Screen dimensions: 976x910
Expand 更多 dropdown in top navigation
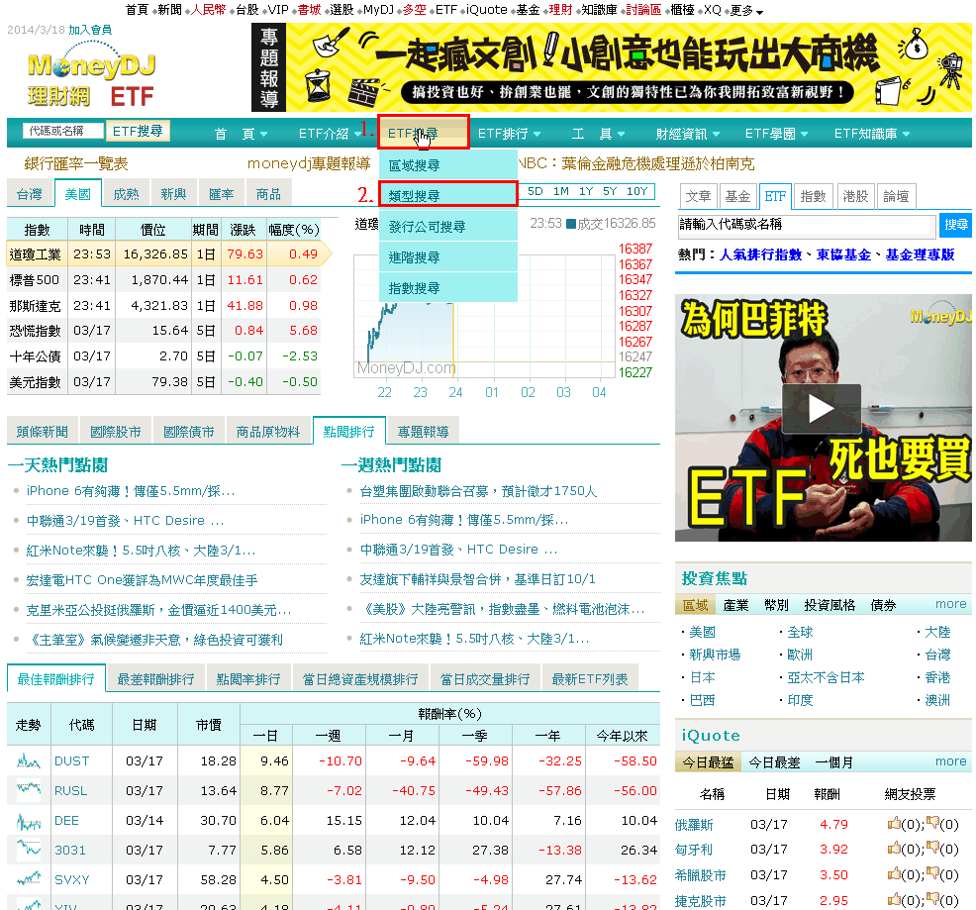[x=745, y=10]
